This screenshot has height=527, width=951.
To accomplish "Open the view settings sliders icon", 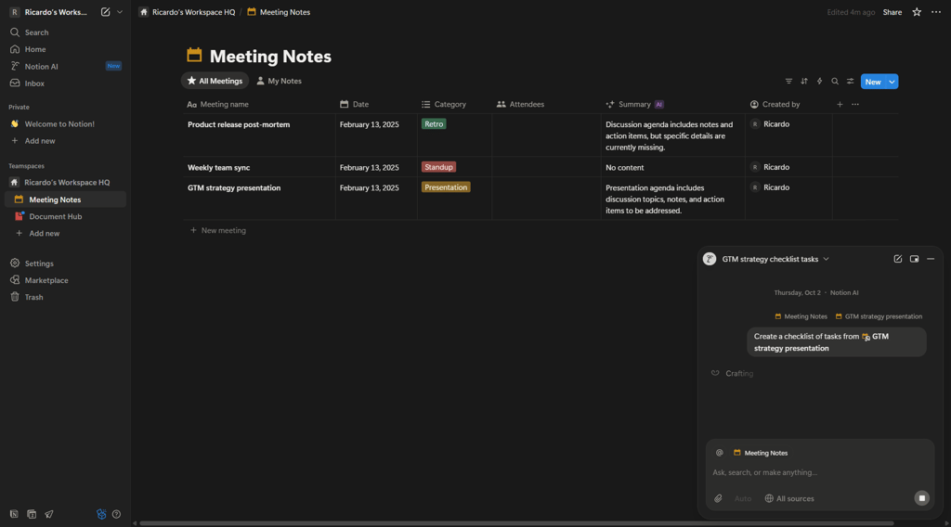I will [x=851, y=81].
